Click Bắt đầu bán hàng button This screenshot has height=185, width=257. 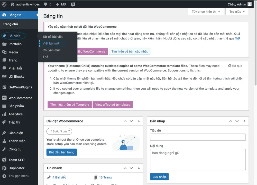pos(62,152)
